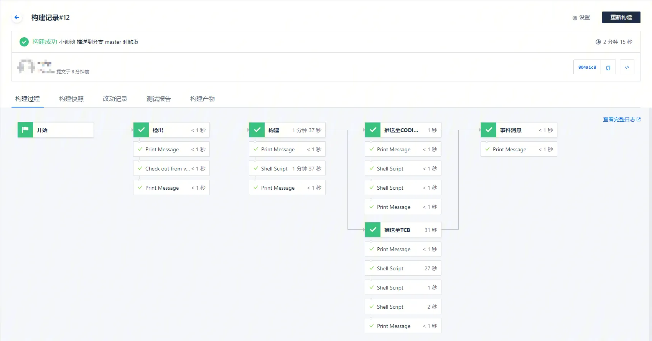Image resolution: width=652 pixels, height=341 pixels.
Task: Select the 改动记录 tab
Action: click(115, 99)
